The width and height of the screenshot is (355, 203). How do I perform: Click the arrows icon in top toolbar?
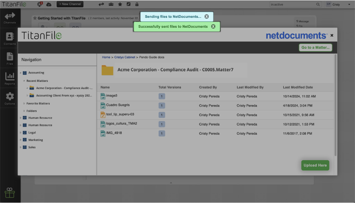coord(101,4)
